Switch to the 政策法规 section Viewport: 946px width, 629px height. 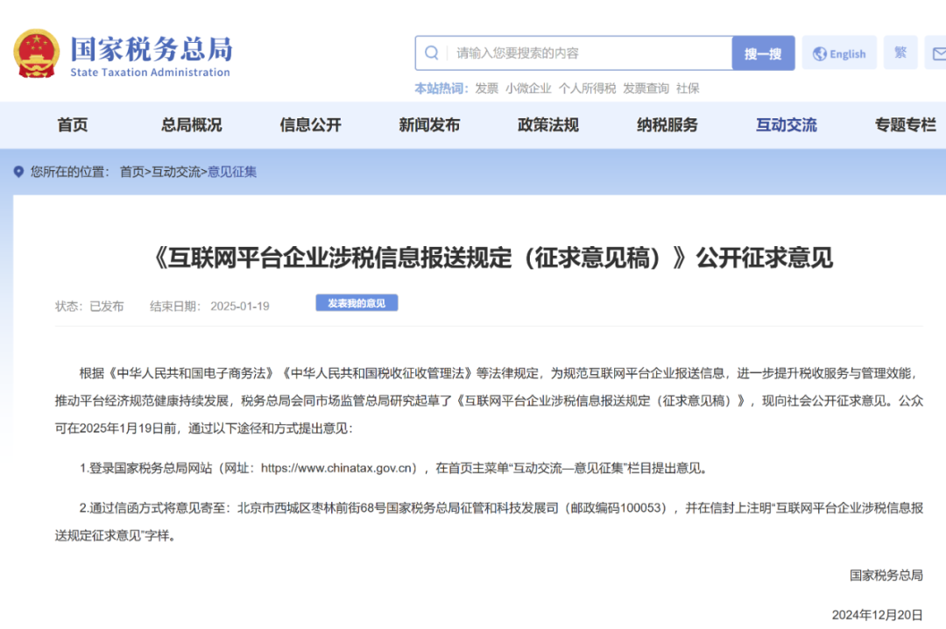pos(547,125)
